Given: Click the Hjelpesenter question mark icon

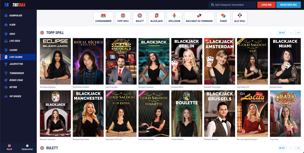Looking at the screenshot, I should [27, 146].
